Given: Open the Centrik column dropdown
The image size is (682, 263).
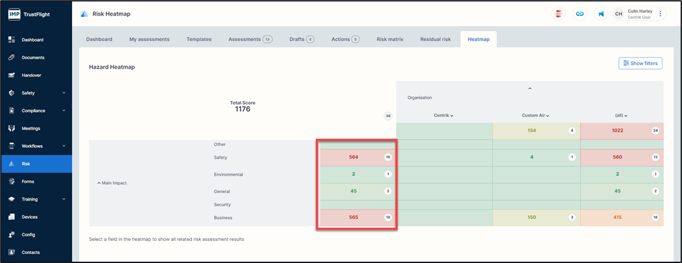Looking at the screenshot, I should [443, 115].
